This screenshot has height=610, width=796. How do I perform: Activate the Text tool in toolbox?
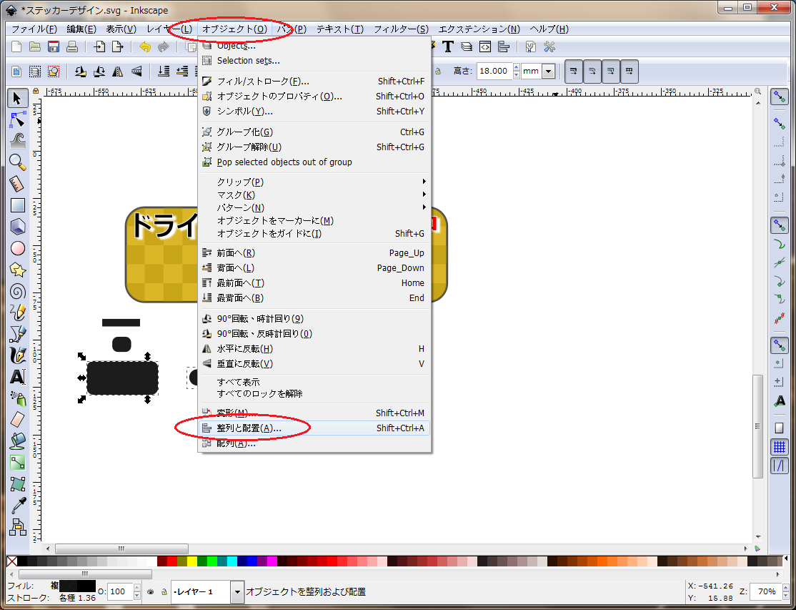point(17,377)
